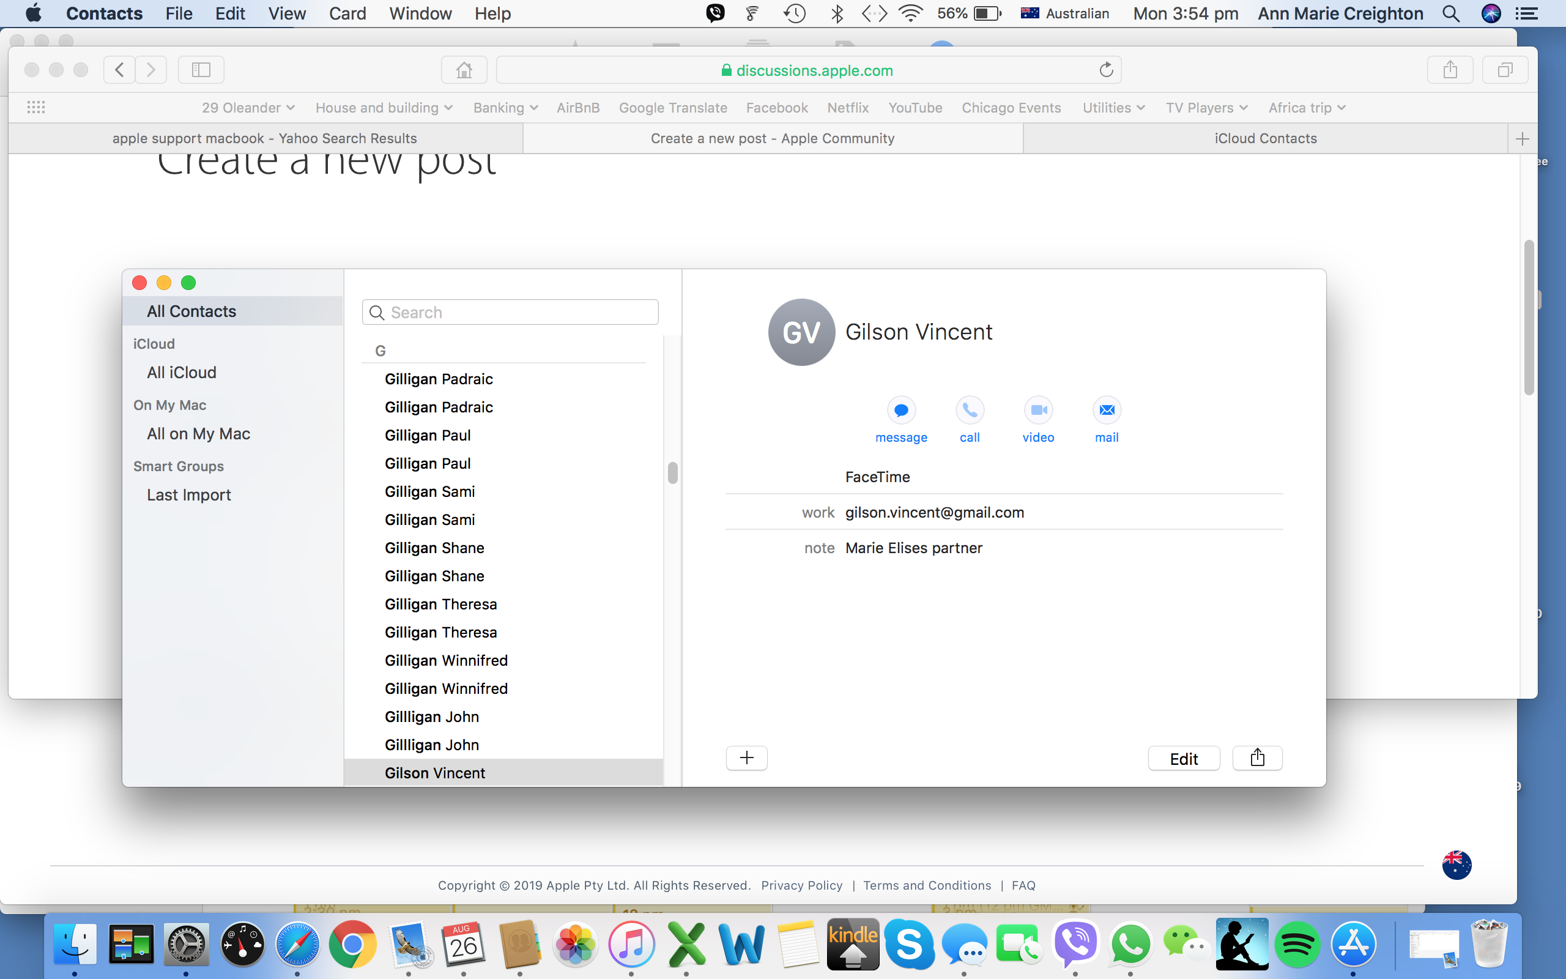Click the call phone icon
Screen dimensions: 1566x979
point(970,410)
